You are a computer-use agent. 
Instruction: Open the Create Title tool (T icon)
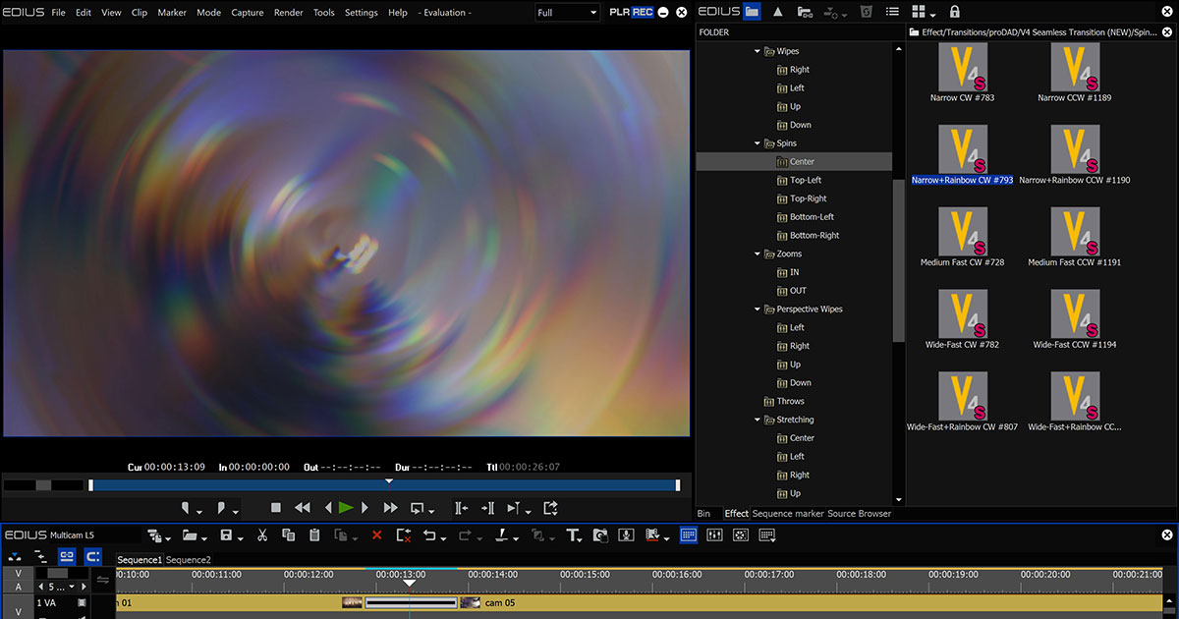[x=573, y=535]
